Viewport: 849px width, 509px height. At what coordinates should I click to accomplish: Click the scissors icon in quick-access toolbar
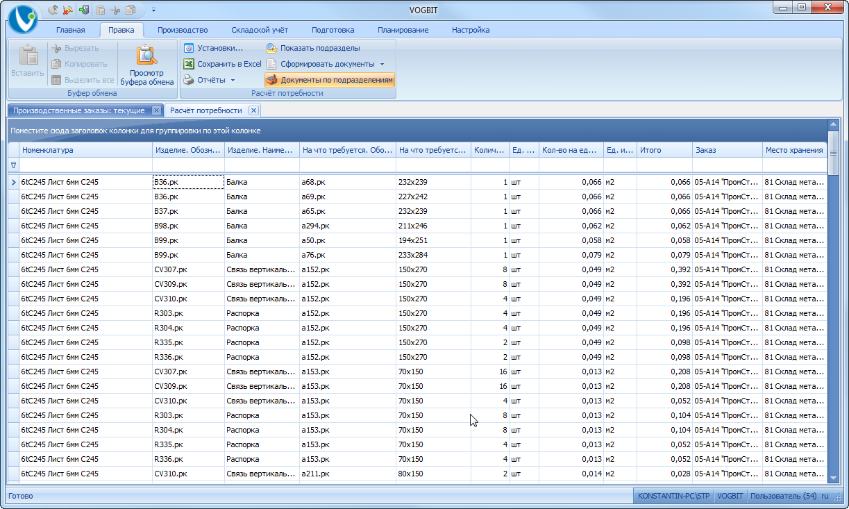[x=116, y=10]
